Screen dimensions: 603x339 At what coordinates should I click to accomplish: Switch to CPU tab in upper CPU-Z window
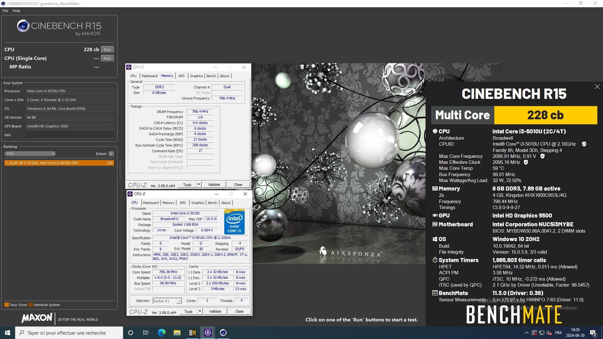pos(133,76)
